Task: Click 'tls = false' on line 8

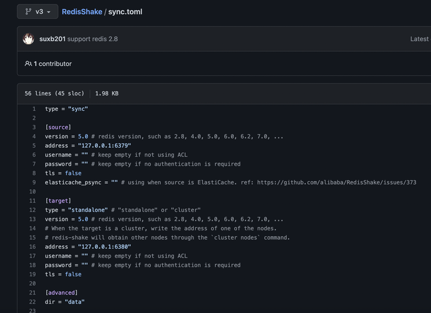Action: [x=63, y=173]
